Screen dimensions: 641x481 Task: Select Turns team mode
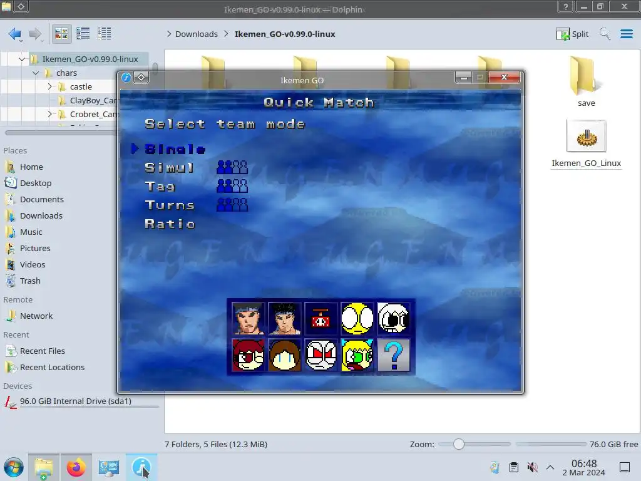(x=170, y=205)
